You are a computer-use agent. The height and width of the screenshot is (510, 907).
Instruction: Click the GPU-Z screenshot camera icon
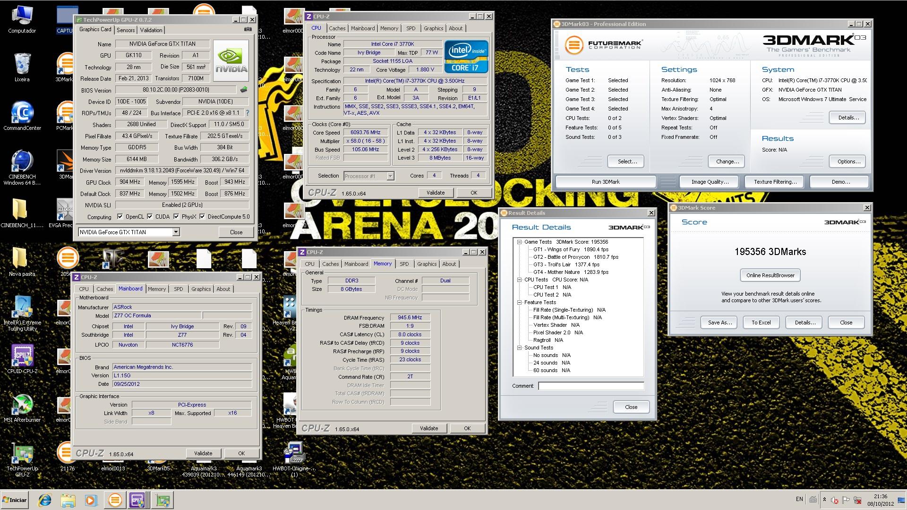pyautogui.click(x=248, y=29)
